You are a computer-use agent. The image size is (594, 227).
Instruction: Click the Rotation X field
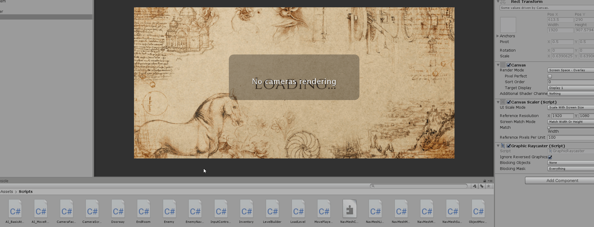tap(562, 50)
